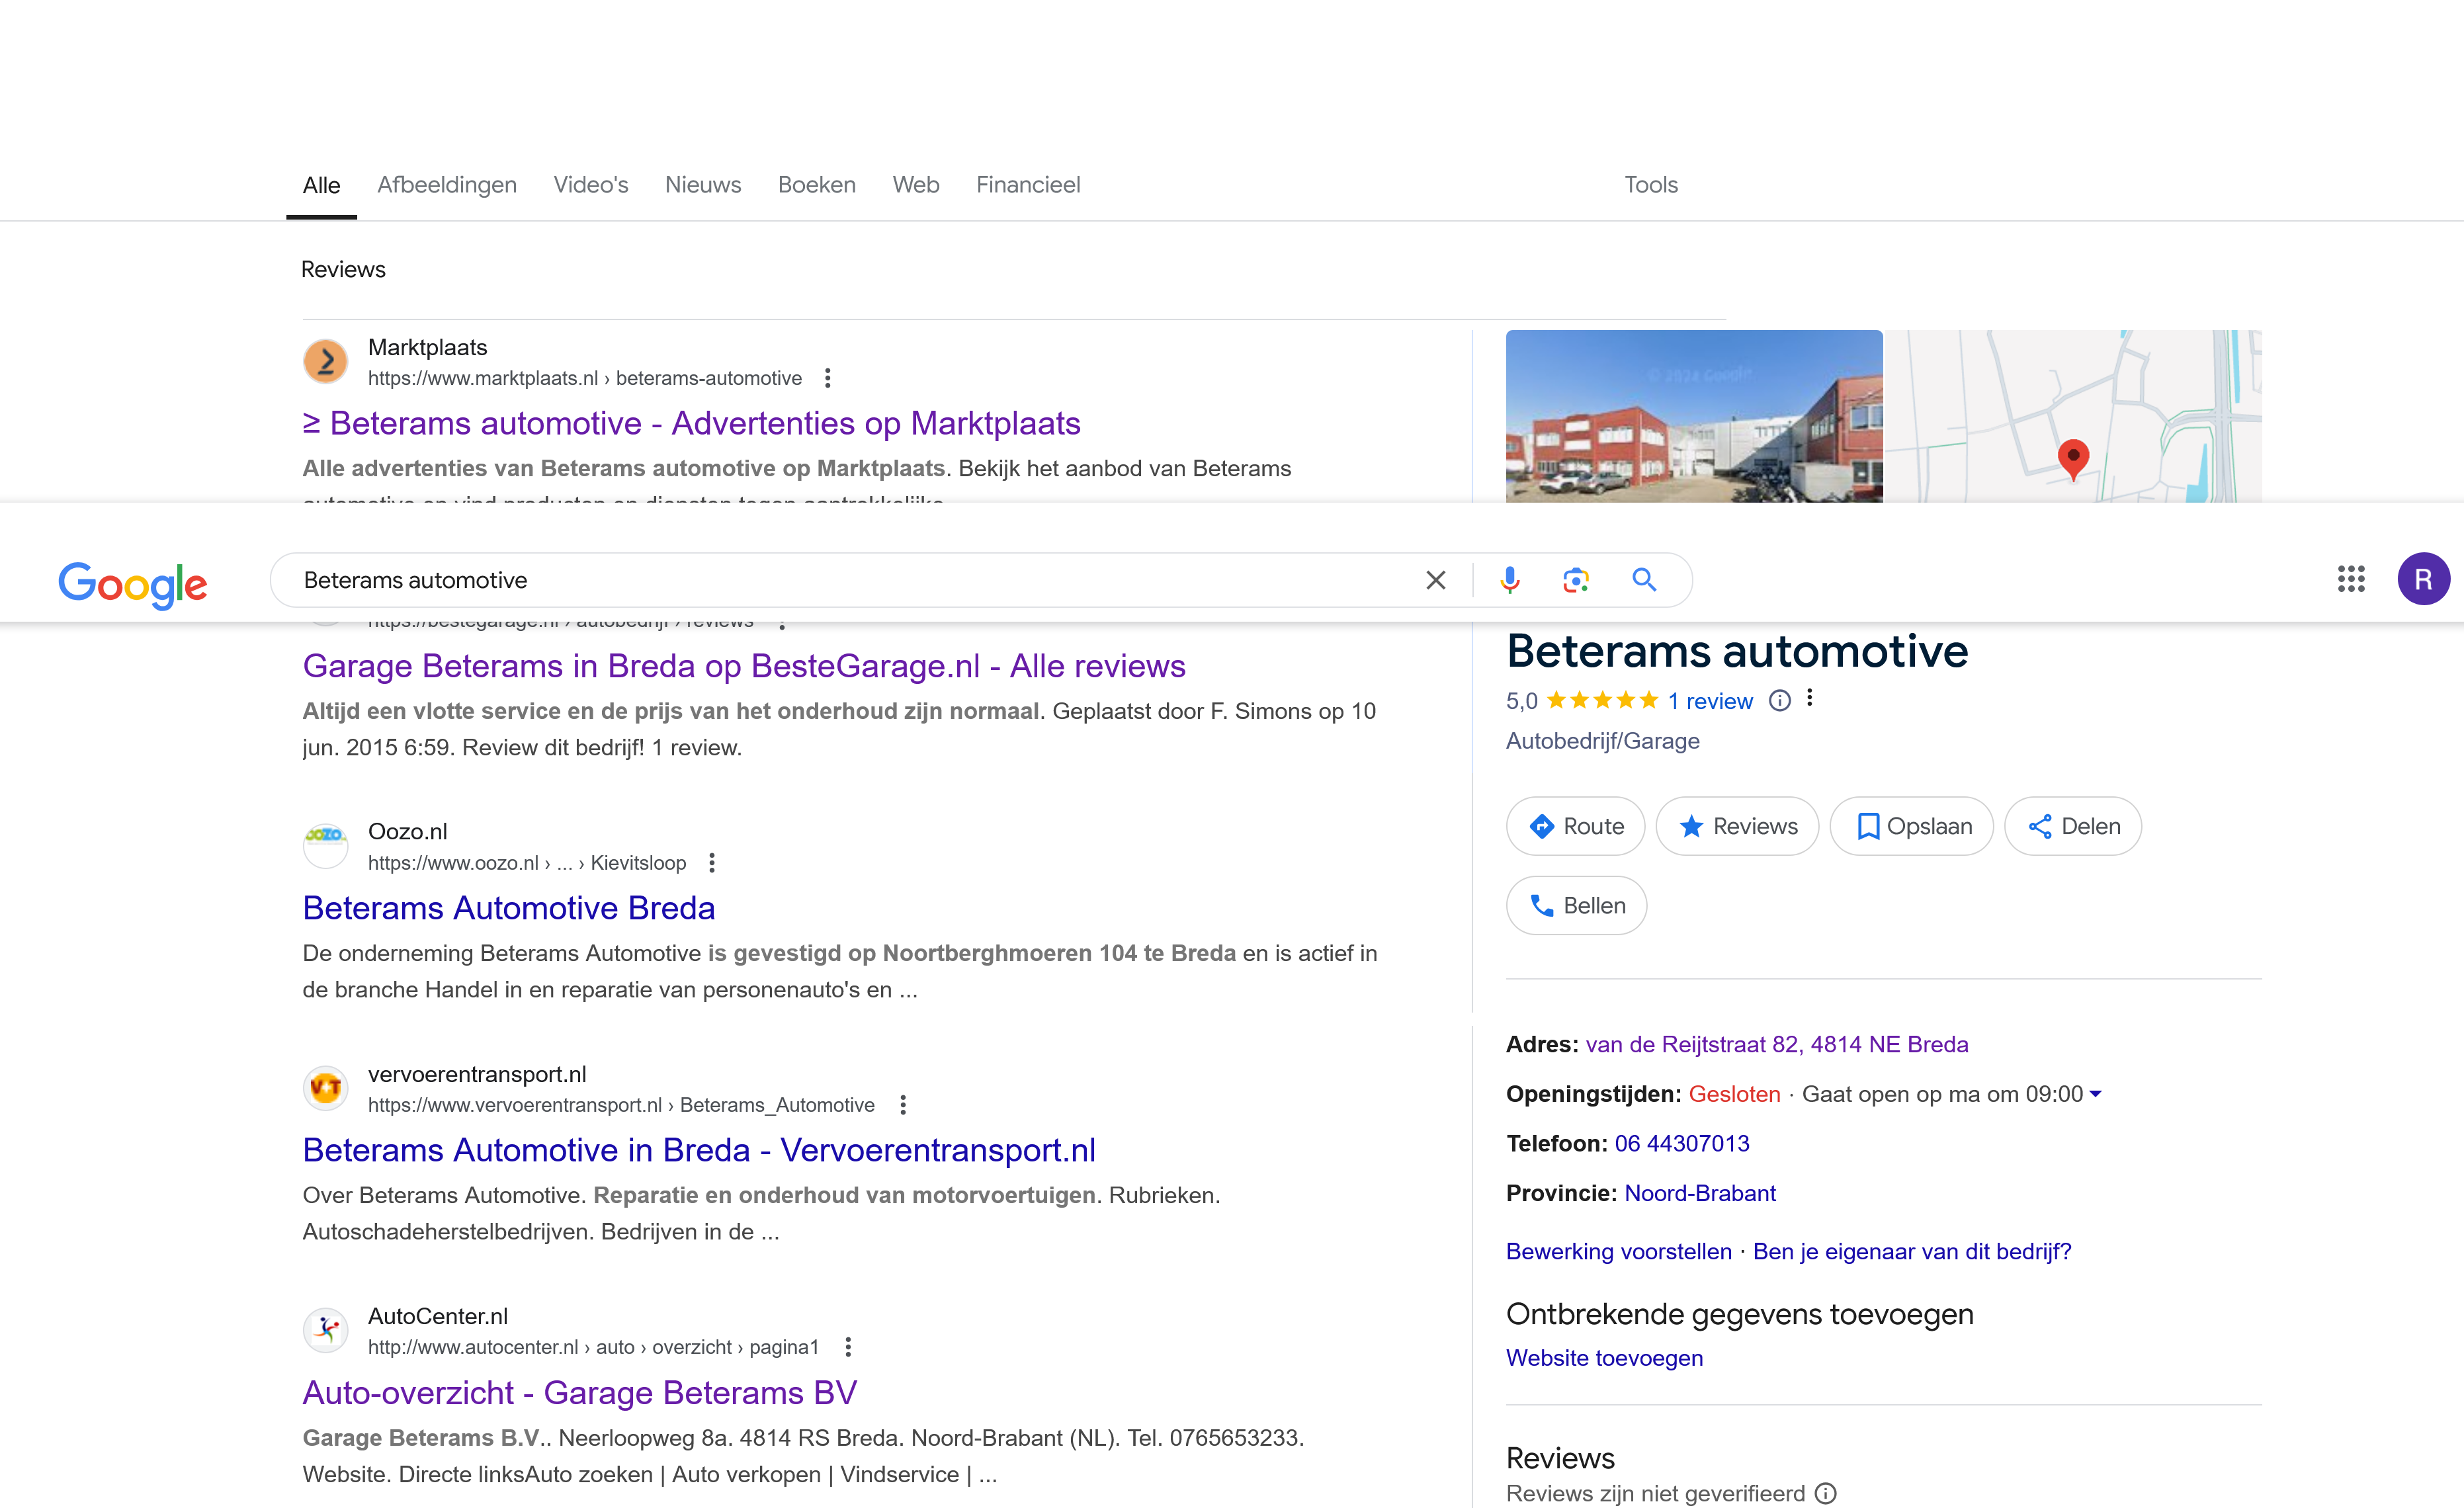
Task: Click the voice search microphone icon
Action: click(1509, 580)
